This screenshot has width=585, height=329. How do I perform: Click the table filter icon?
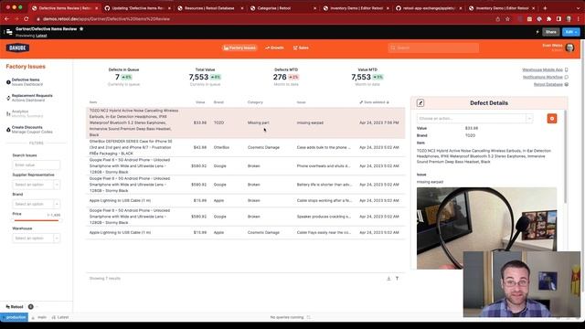click(x=397, y=279)
